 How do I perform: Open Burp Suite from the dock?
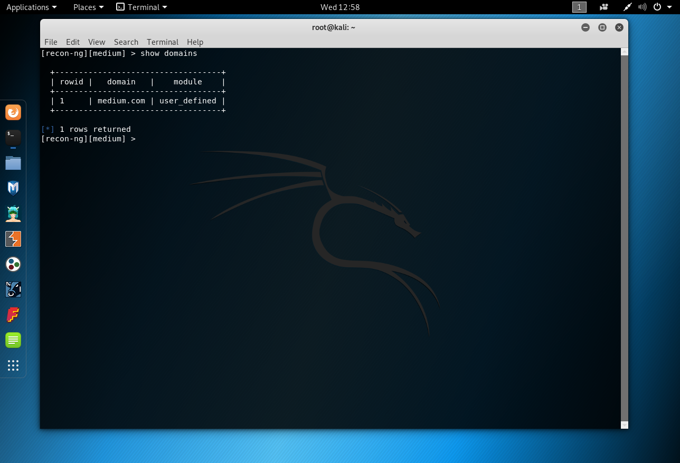point(13,239)
